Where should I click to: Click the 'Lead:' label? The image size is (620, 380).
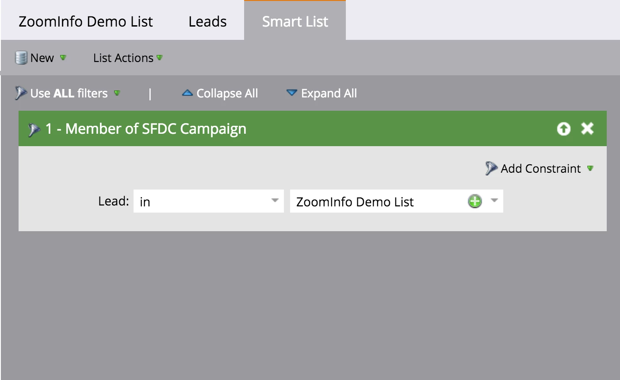tap(114, 201)
